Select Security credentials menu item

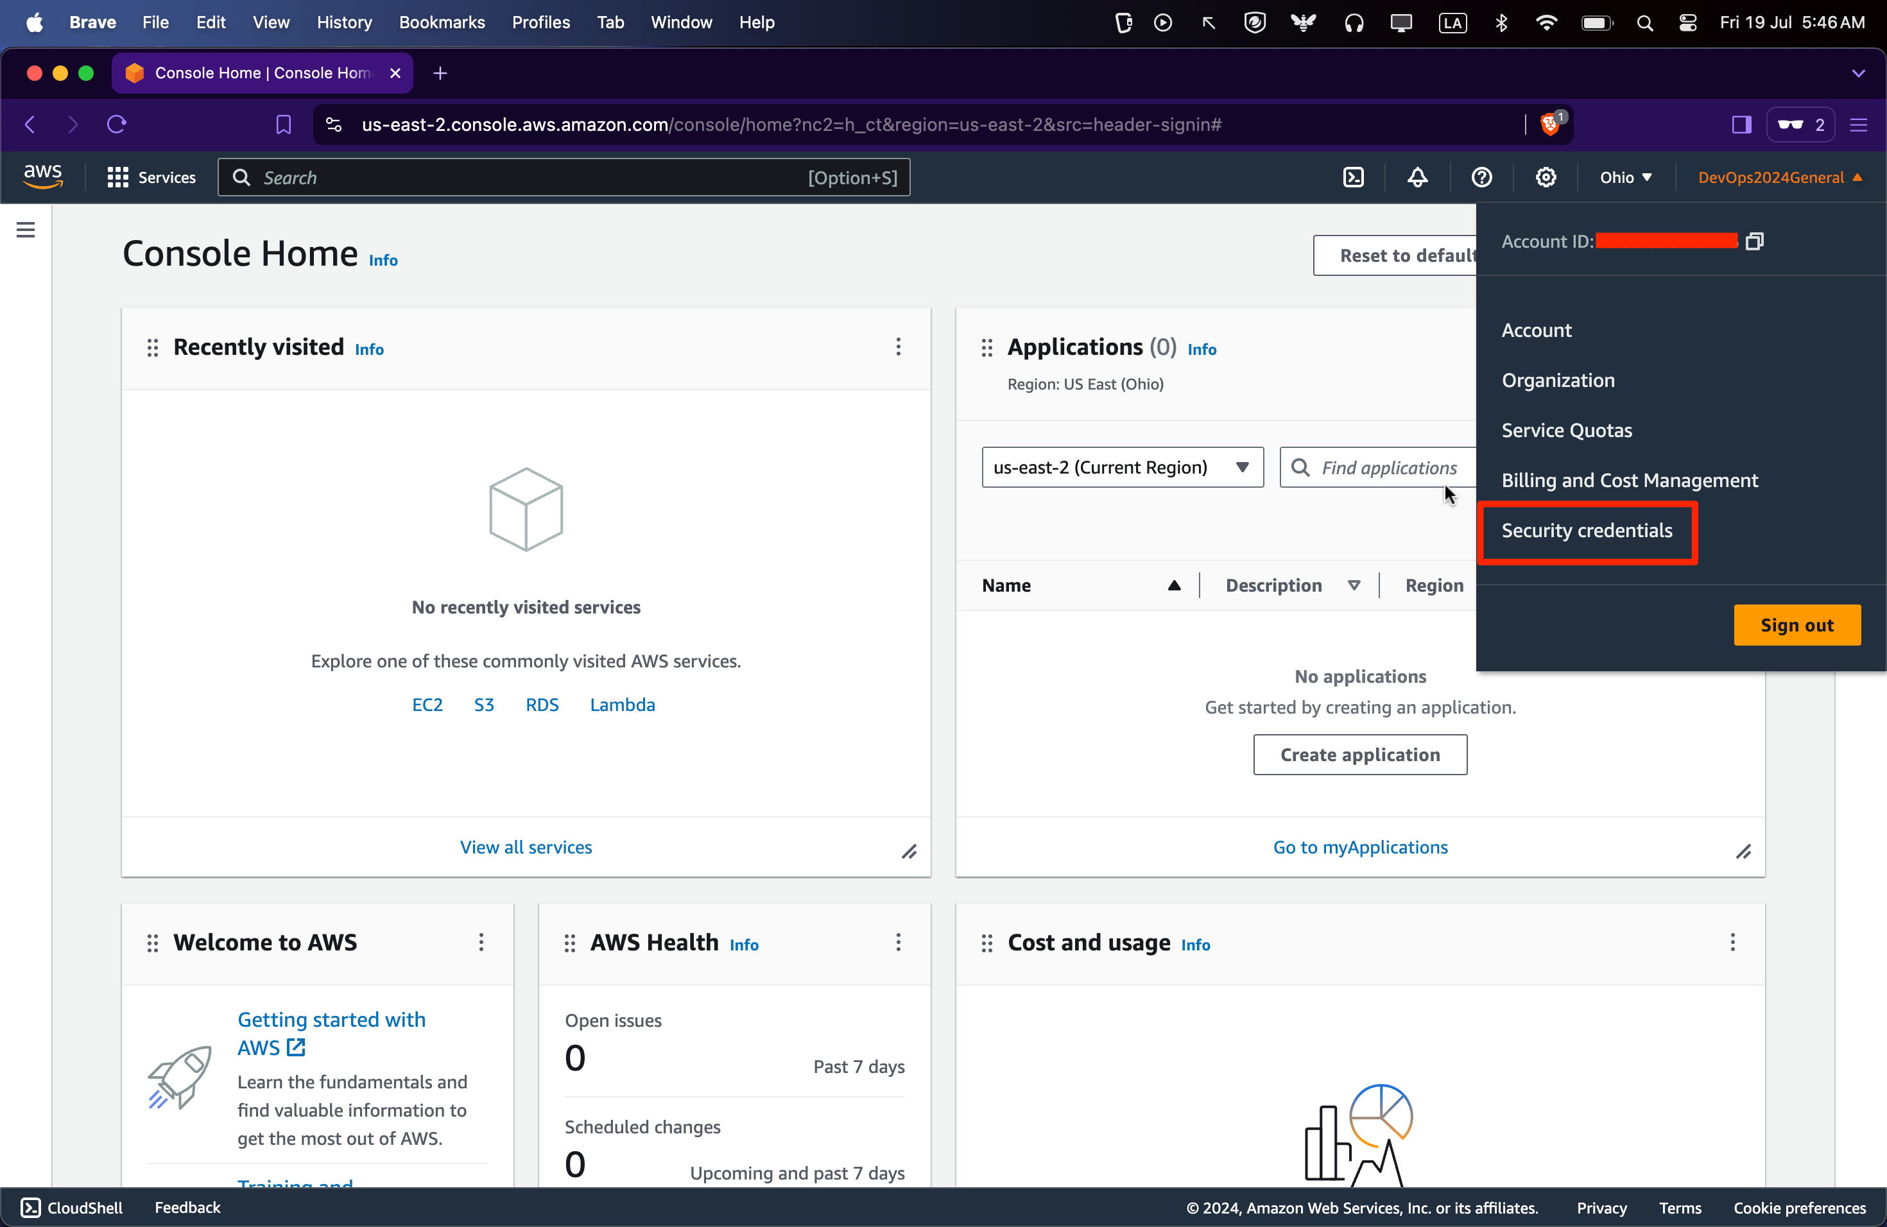1587,531
